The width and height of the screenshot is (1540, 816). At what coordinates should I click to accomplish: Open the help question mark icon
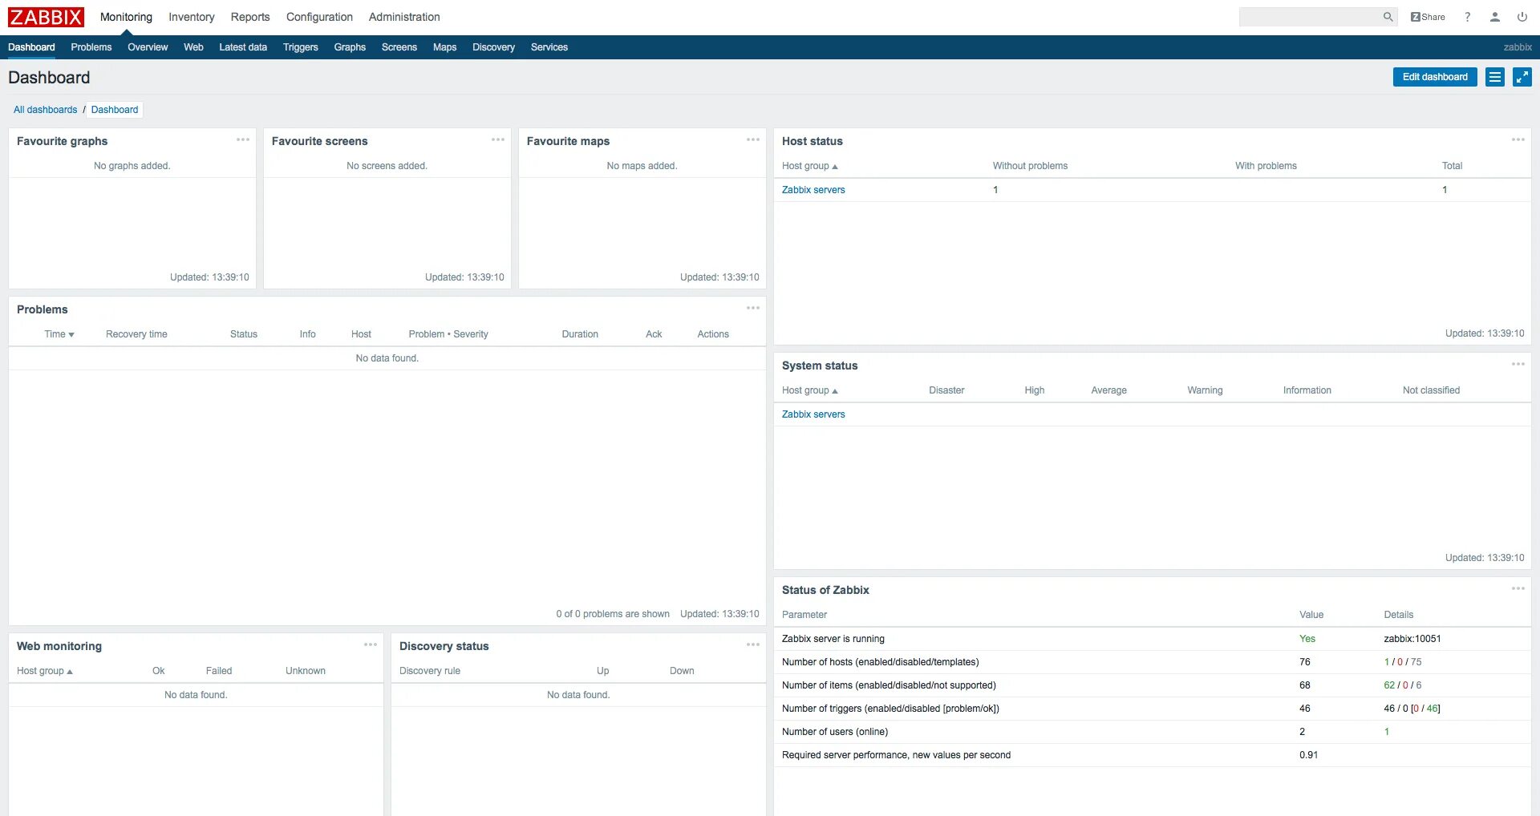click(1468, 17)
